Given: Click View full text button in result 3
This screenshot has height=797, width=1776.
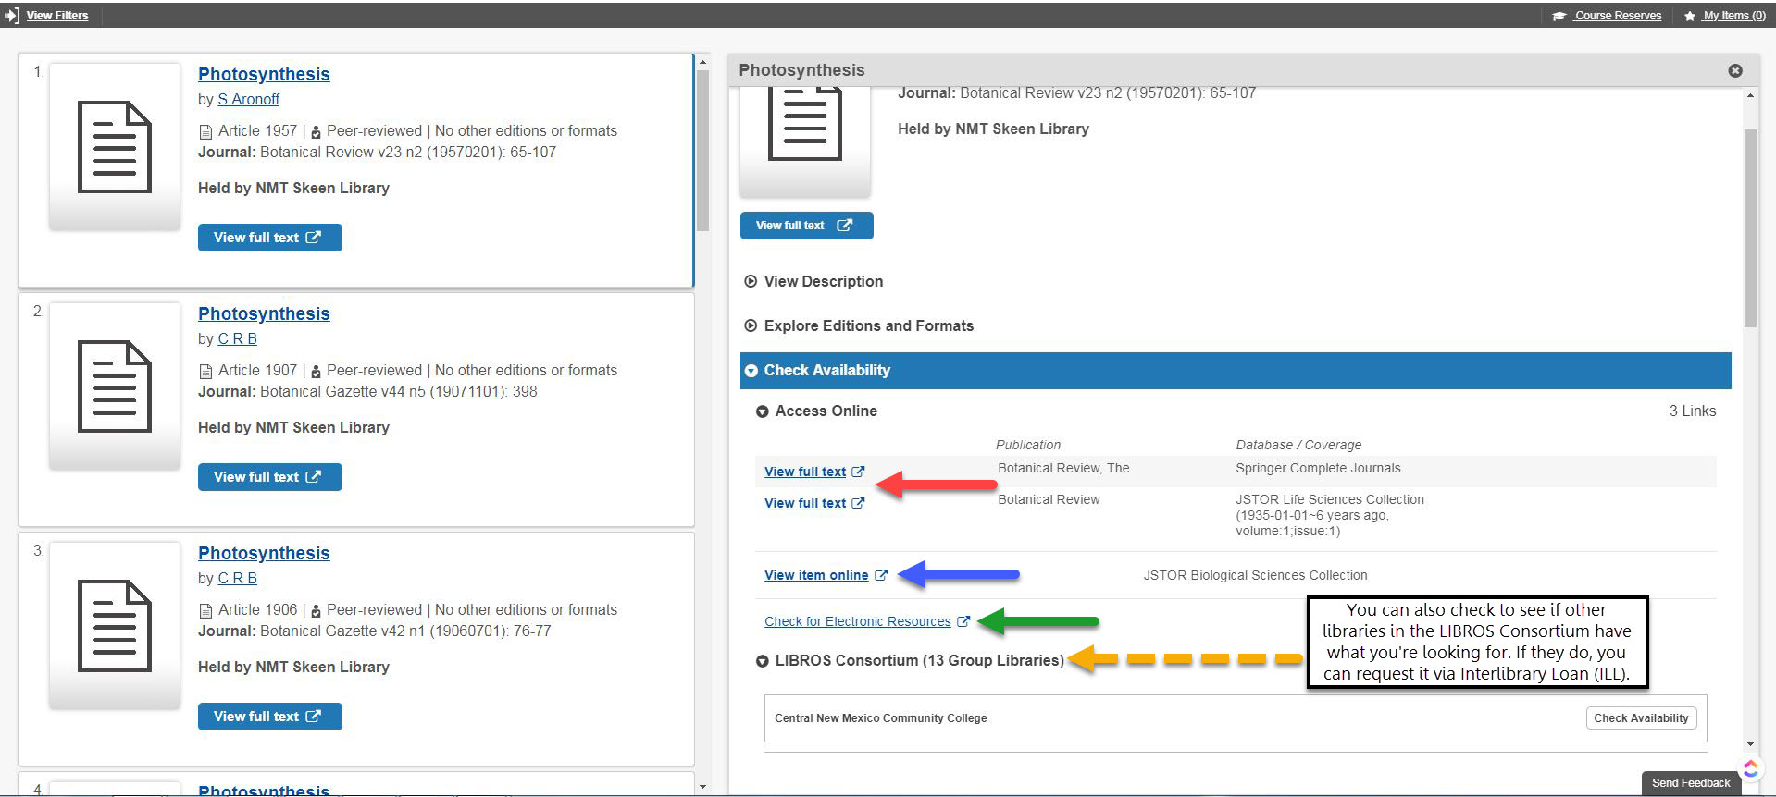Looking at the screenshot, I should point(269,717).
